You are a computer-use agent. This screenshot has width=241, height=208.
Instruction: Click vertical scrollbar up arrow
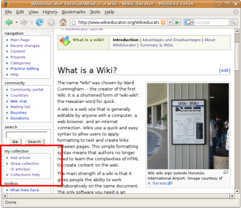click(237, 31)
